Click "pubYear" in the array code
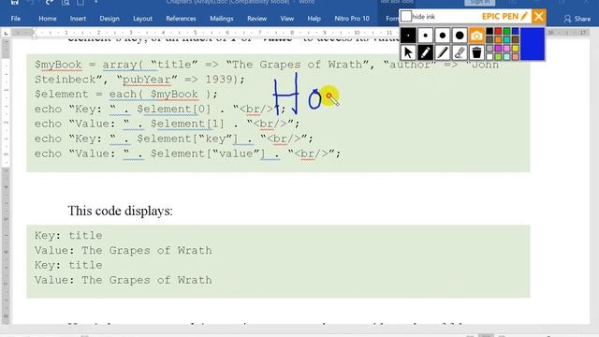The image size is (599, 337). tap(146, 80)
